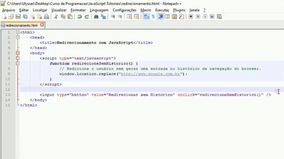The height and width of the screenshot is (159, 284).
Task: Click the Copy toolbar icon
Action: [x=63, y=17]
